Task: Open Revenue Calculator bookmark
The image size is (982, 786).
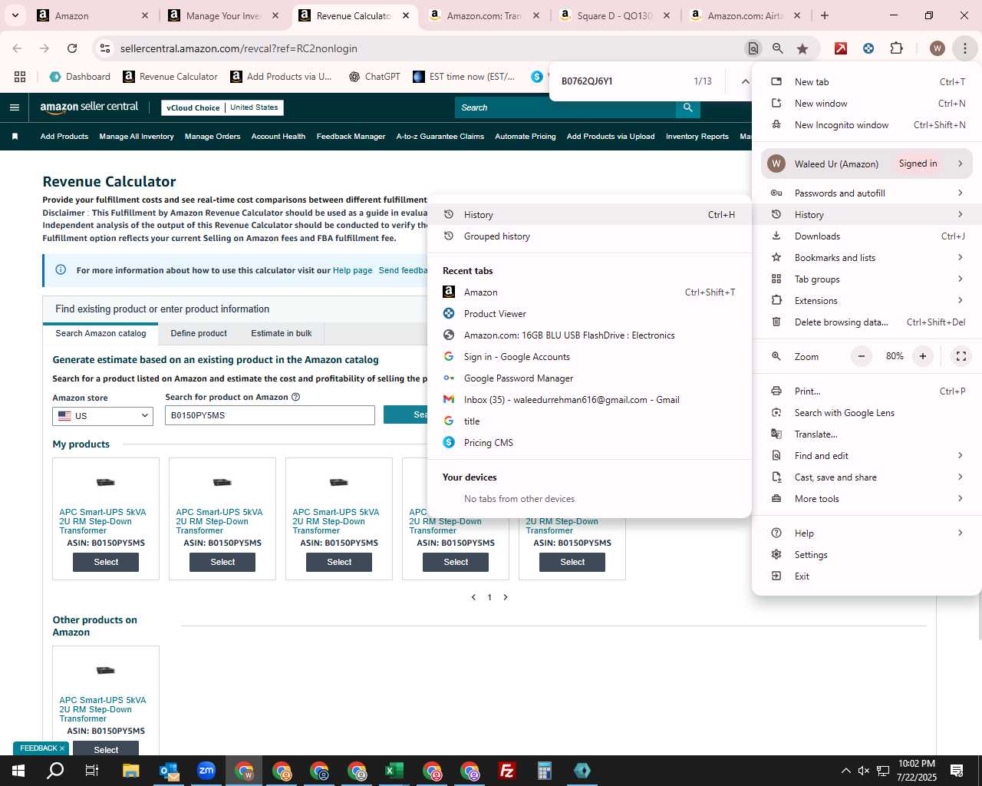Action: pos(170,77)
